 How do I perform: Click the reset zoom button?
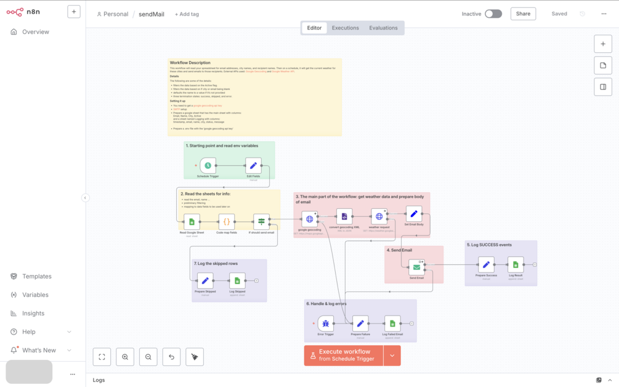point(171,357)
